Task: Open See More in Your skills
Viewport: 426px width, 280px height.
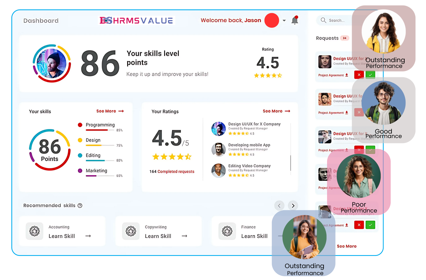Action: point(110,111)
